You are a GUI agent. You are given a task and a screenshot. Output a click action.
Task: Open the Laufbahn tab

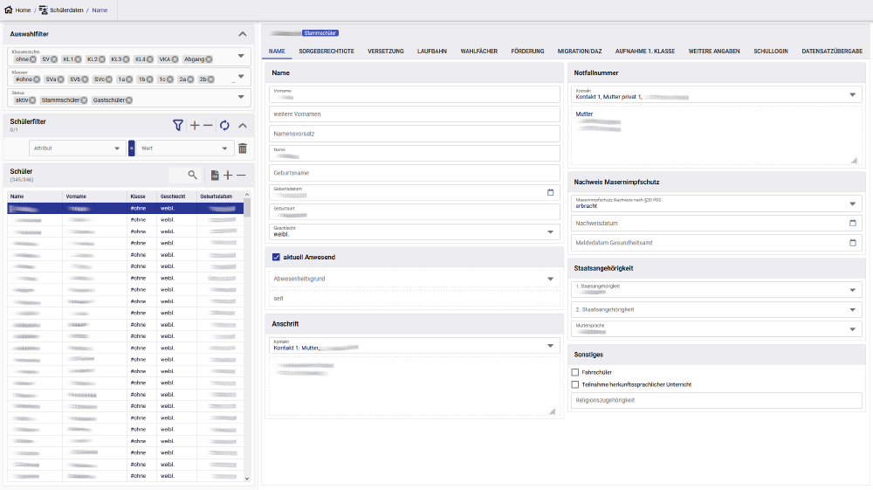[432, 52]
